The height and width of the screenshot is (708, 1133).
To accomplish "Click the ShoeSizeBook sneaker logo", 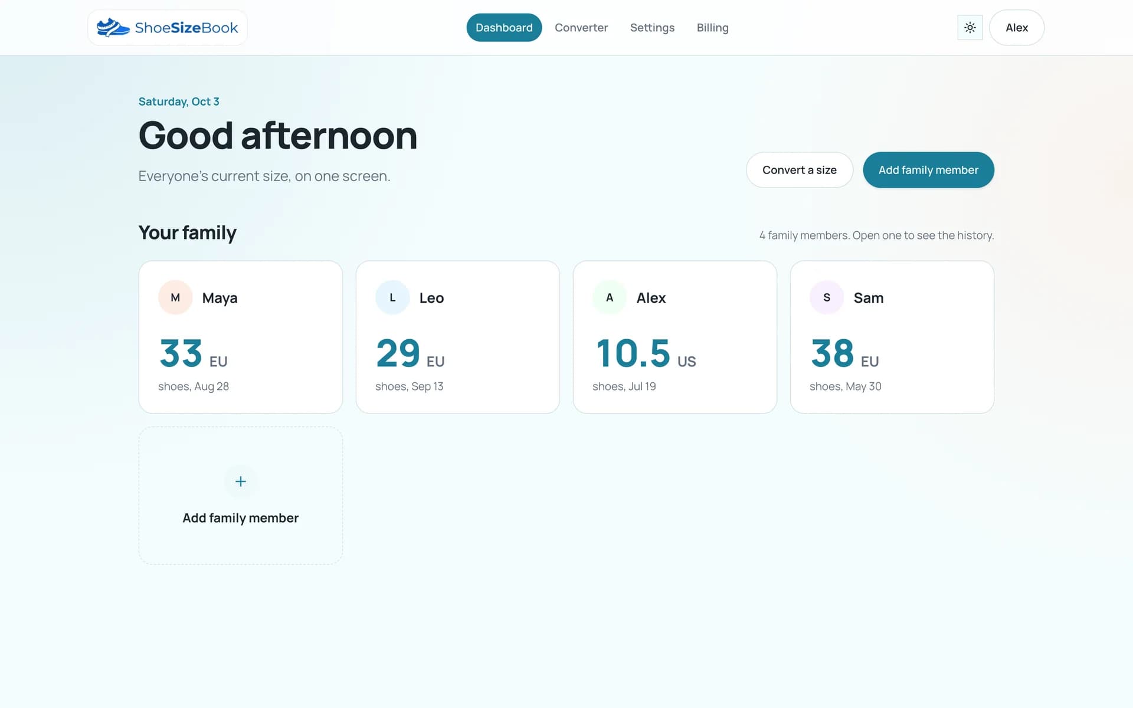I will (113, 28).
